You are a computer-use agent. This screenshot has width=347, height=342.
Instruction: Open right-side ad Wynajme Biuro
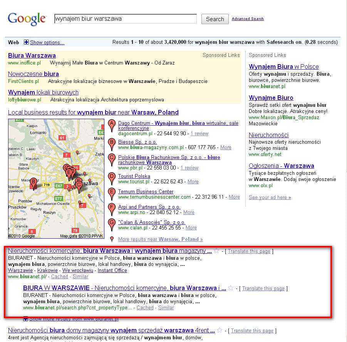pyautogui.click(x=271, y=98)
